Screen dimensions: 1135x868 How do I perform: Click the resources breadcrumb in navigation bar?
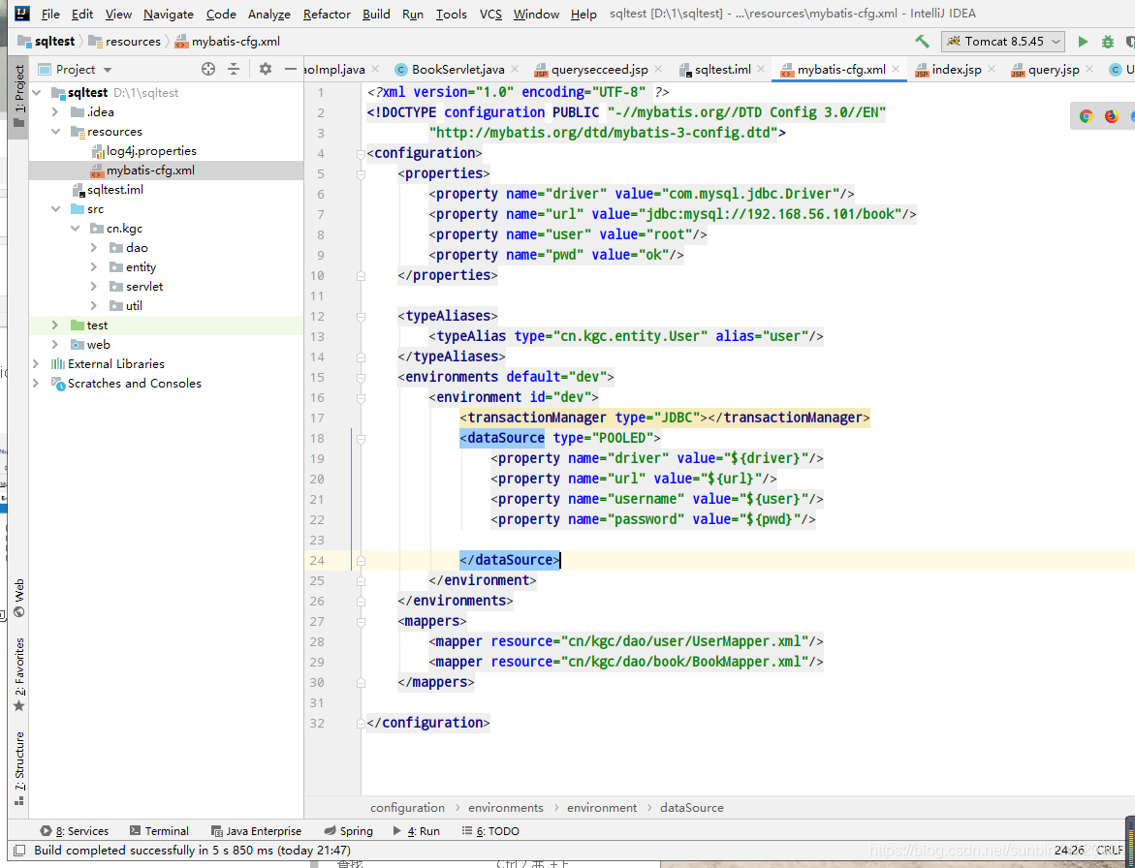pyautogui.click(x=124, y=42)
